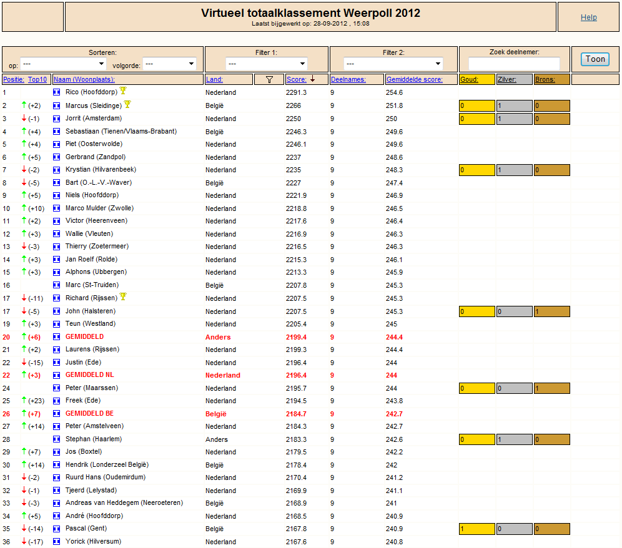Click the trophy icon beside Marcus (Sleidinge)

pyautogui.click(x=127, y=104)
